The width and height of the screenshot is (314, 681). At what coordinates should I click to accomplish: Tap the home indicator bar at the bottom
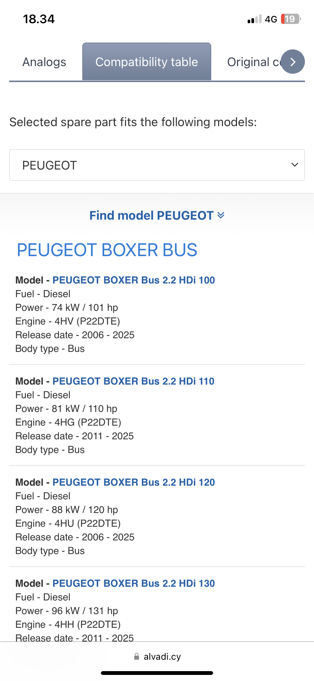point(157,673)
